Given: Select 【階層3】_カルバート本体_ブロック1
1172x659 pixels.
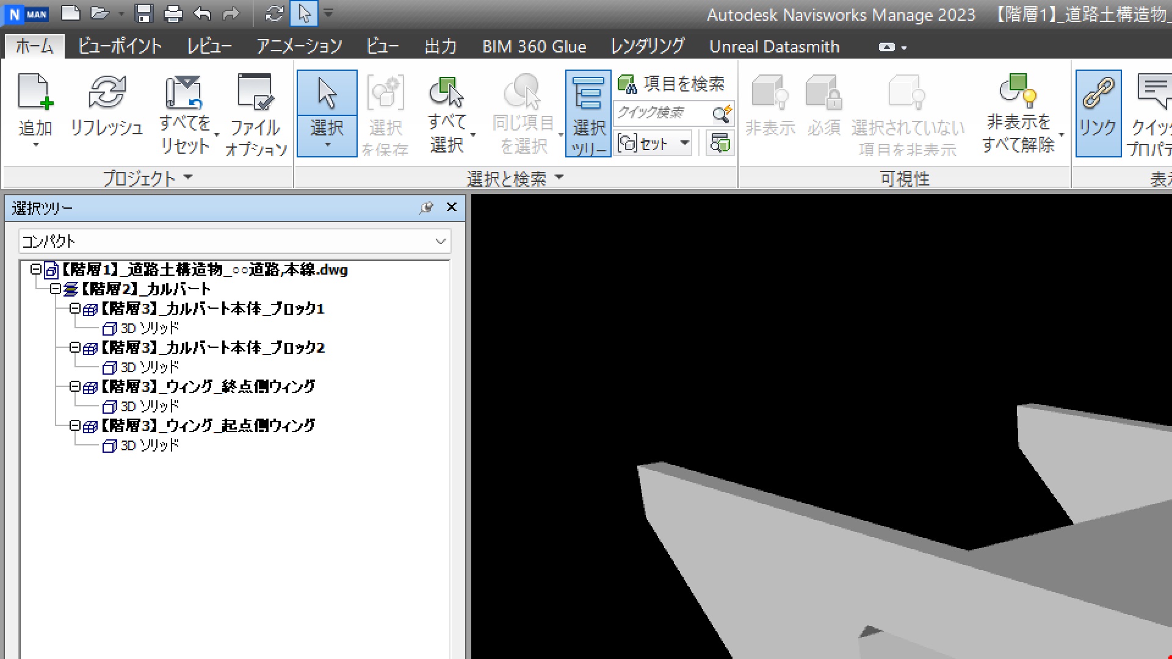Looking at the screenshot, I should click(212, 309).
